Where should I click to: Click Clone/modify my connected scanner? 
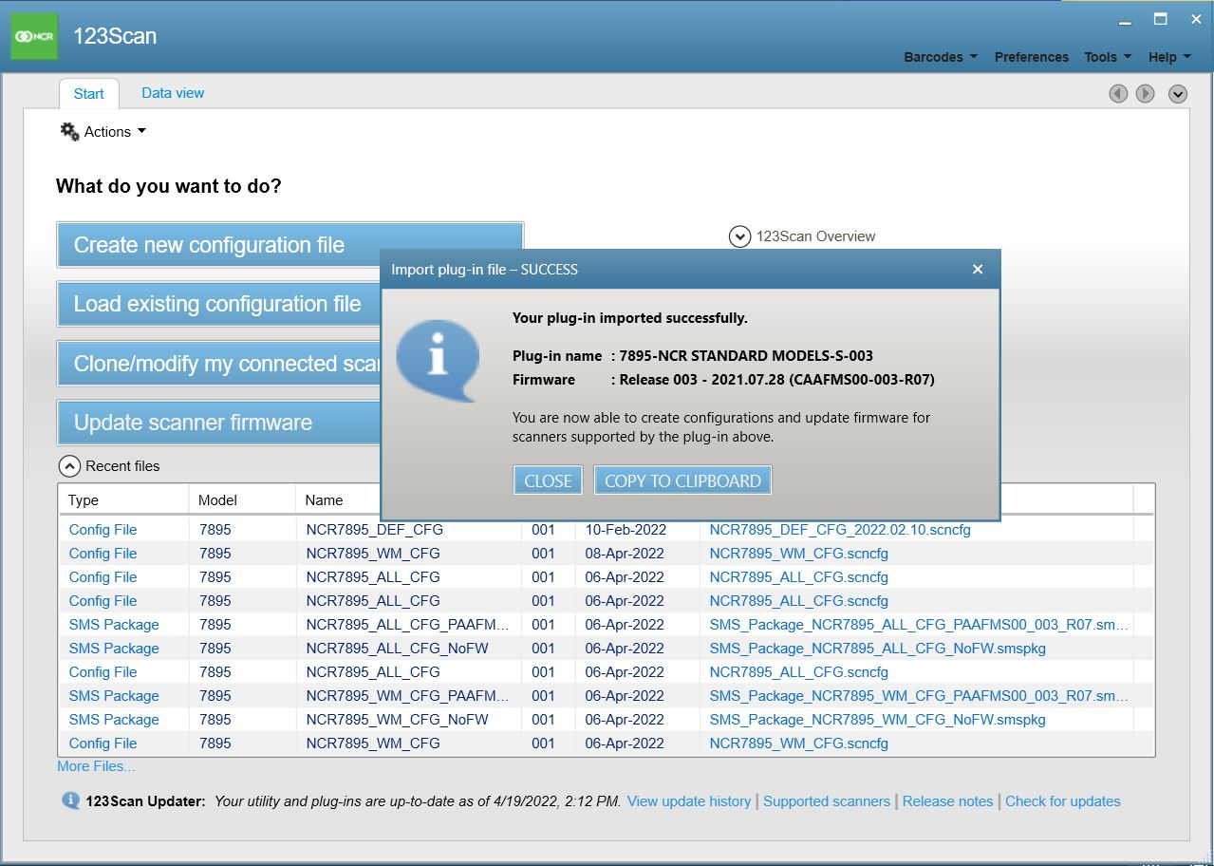[x=219, y=364]
